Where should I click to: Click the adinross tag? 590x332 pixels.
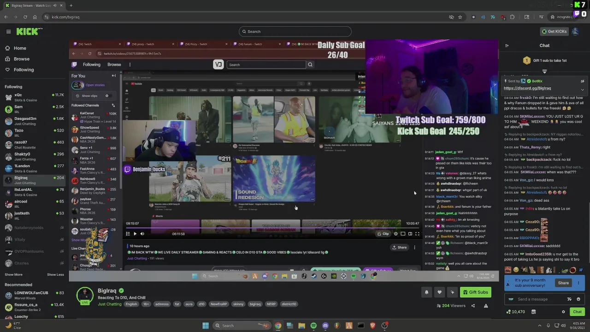pos(162,304)
